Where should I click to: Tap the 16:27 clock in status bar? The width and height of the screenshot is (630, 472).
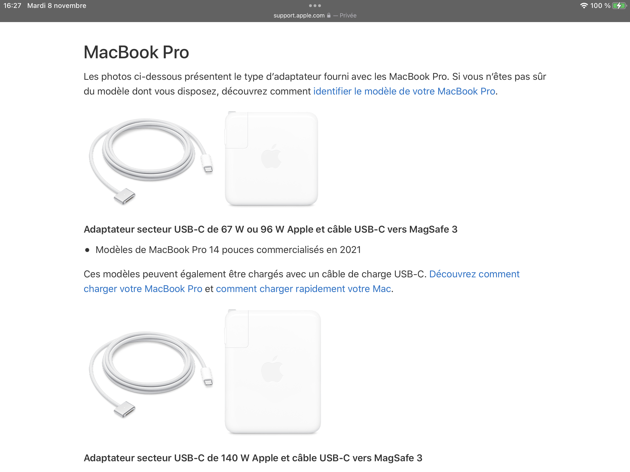12,6
